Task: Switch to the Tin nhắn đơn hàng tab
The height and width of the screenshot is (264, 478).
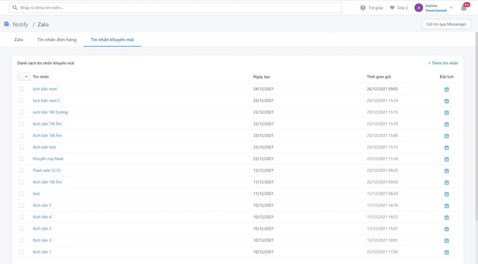Action: tap(57, 40)
